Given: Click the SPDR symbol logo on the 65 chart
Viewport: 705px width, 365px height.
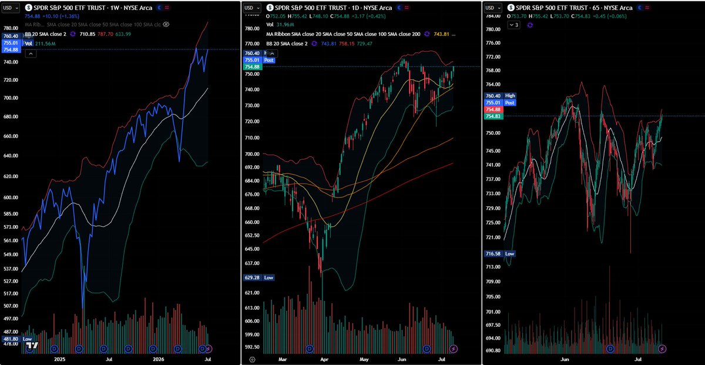Looking at the screenshot, I should [511, 8].
